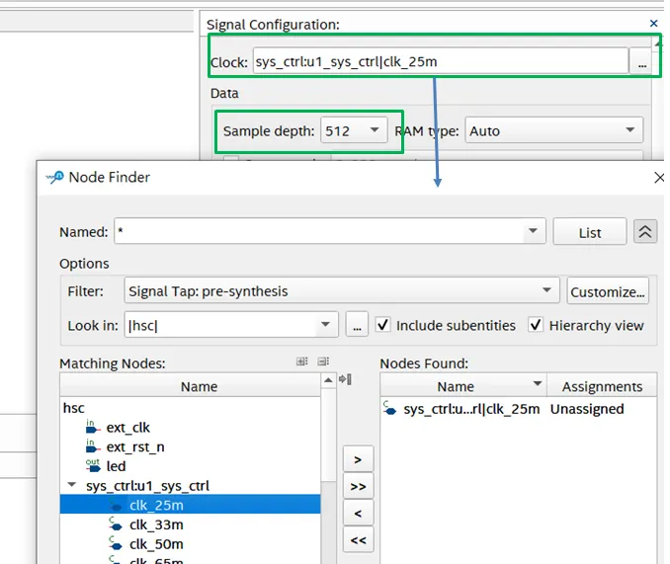Click the >> add all nodes button
This screenshot has height=564, width=670.
tap(358, 486)
